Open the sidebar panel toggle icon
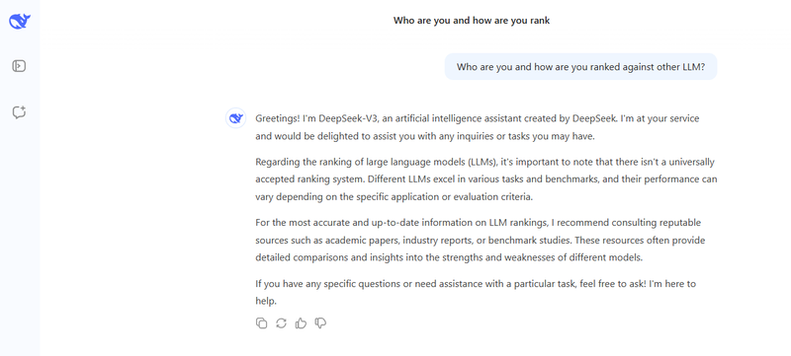Screen dimensions: 791x356 point(19,66)
